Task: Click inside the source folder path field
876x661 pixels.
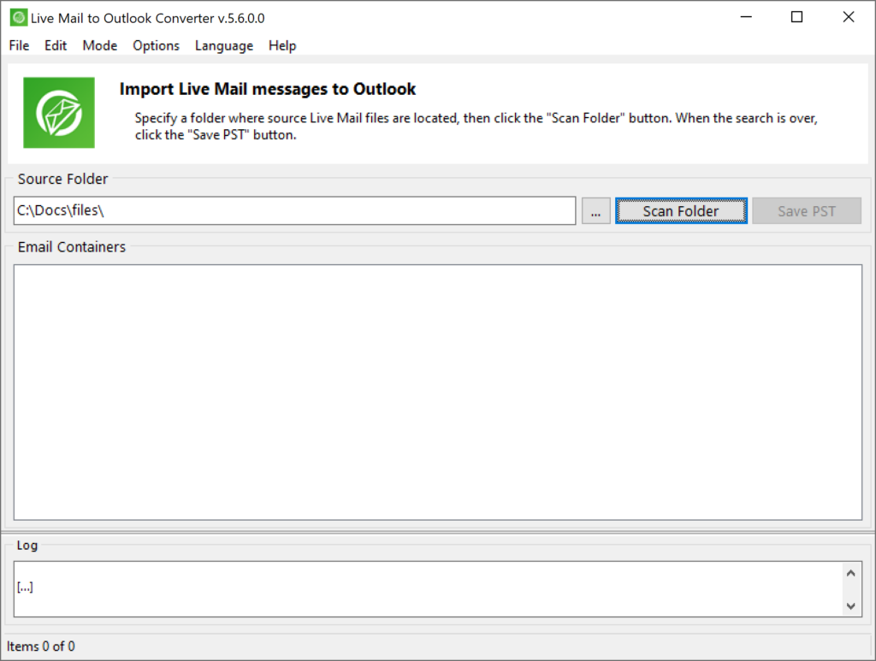Action: tap(295, 210)
